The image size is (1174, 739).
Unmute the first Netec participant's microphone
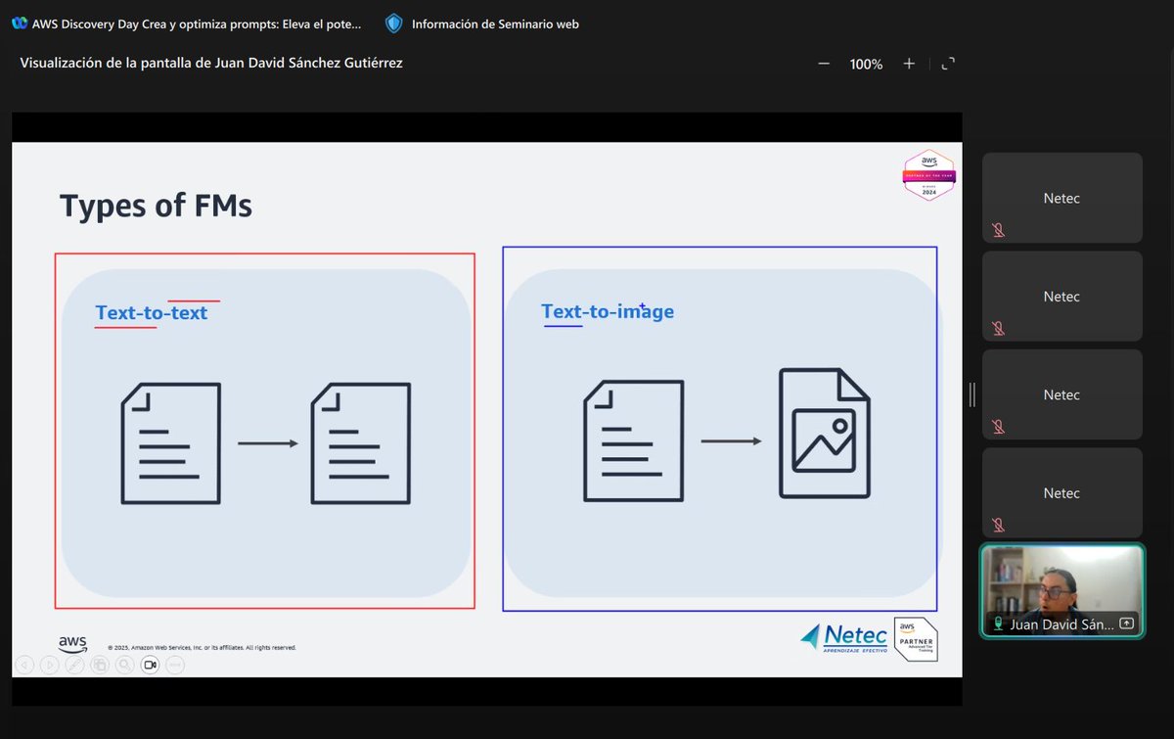[998, 230]
